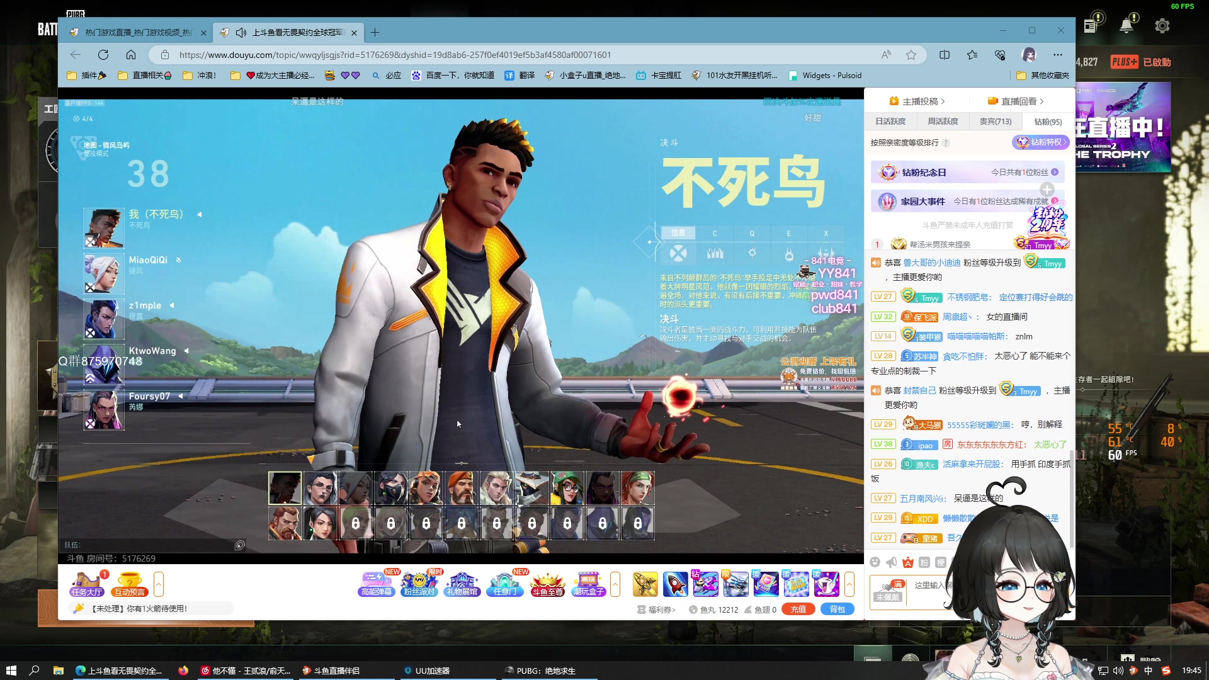This screenshot has width=1209, height=680.
Task: Open the 任意门 portal icon
Action: 504,584
